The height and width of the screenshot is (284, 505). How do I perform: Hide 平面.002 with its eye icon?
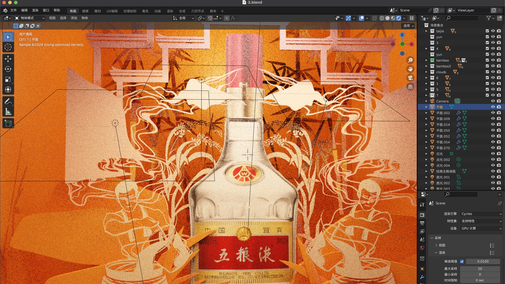(493, 113)
